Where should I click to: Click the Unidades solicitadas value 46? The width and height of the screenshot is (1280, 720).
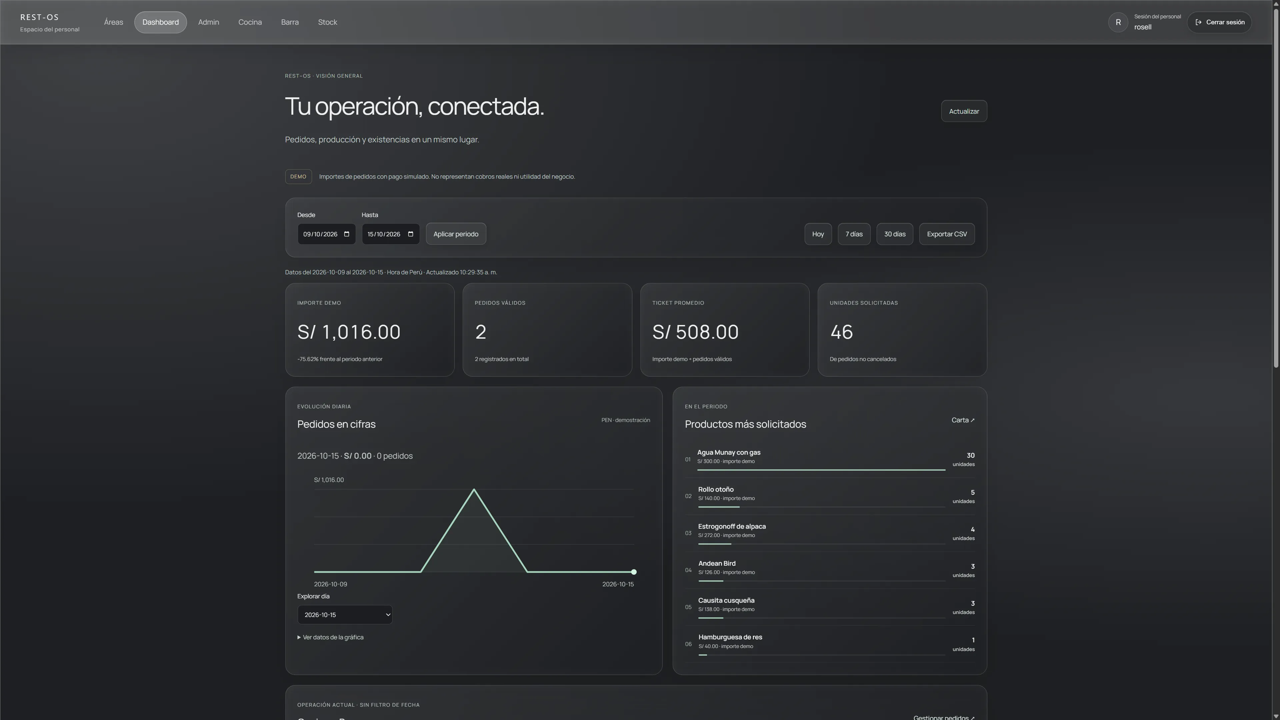[x=841, y=332]
